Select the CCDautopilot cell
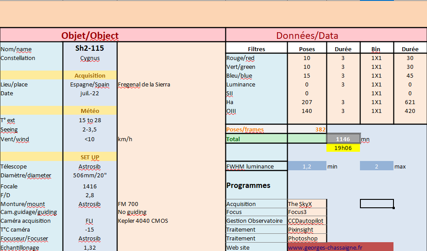 pos(307,221)
